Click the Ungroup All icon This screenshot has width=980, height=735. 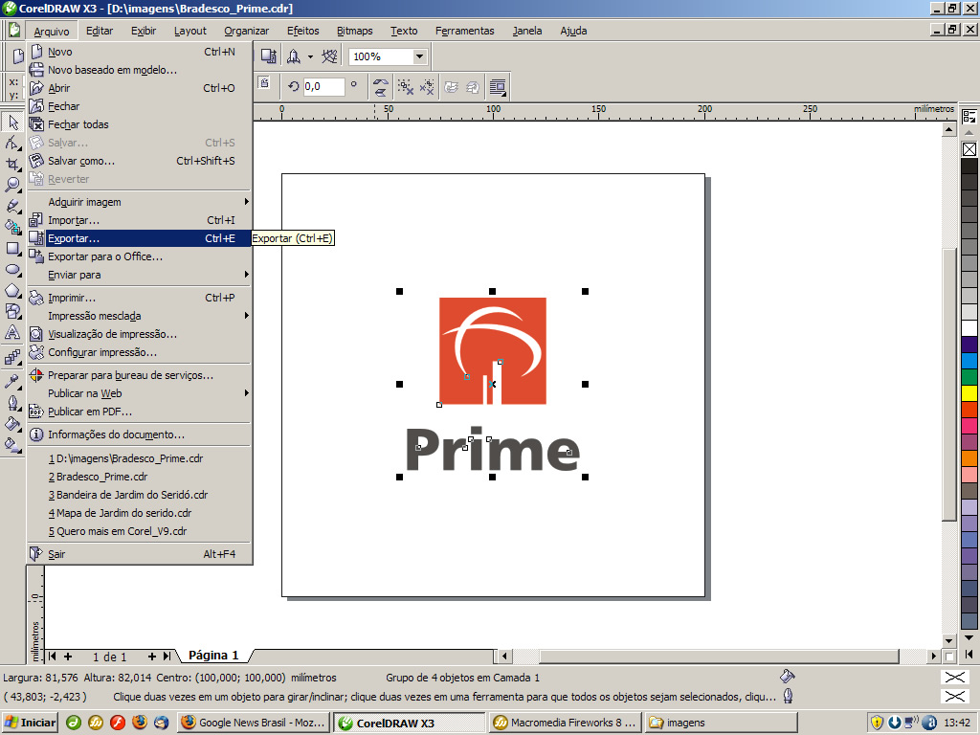point(427,87)
